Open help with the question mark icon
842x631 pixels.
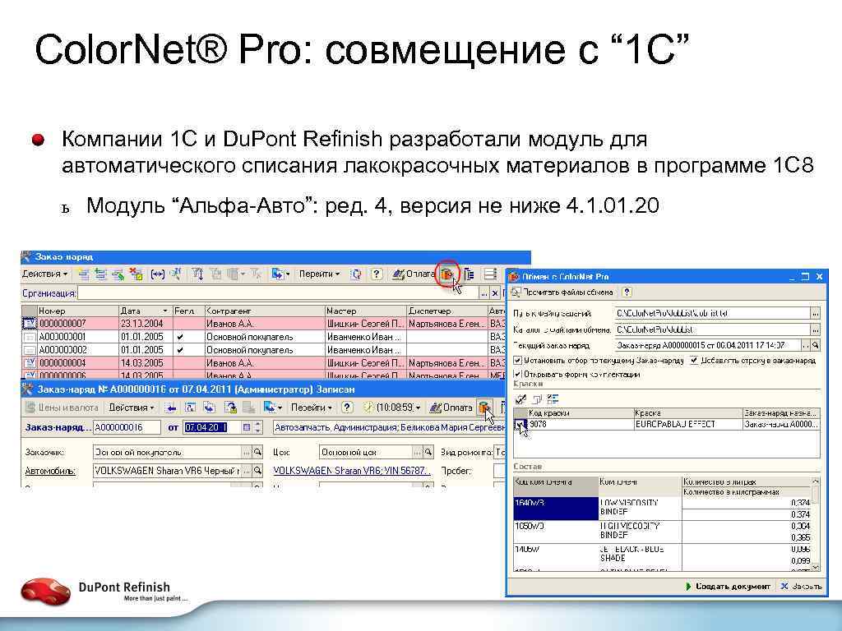click(x=375, y=273)
